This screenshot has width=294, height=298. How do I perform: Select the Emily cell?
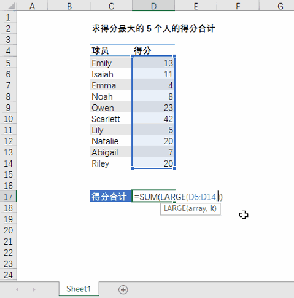coord(110,63)
